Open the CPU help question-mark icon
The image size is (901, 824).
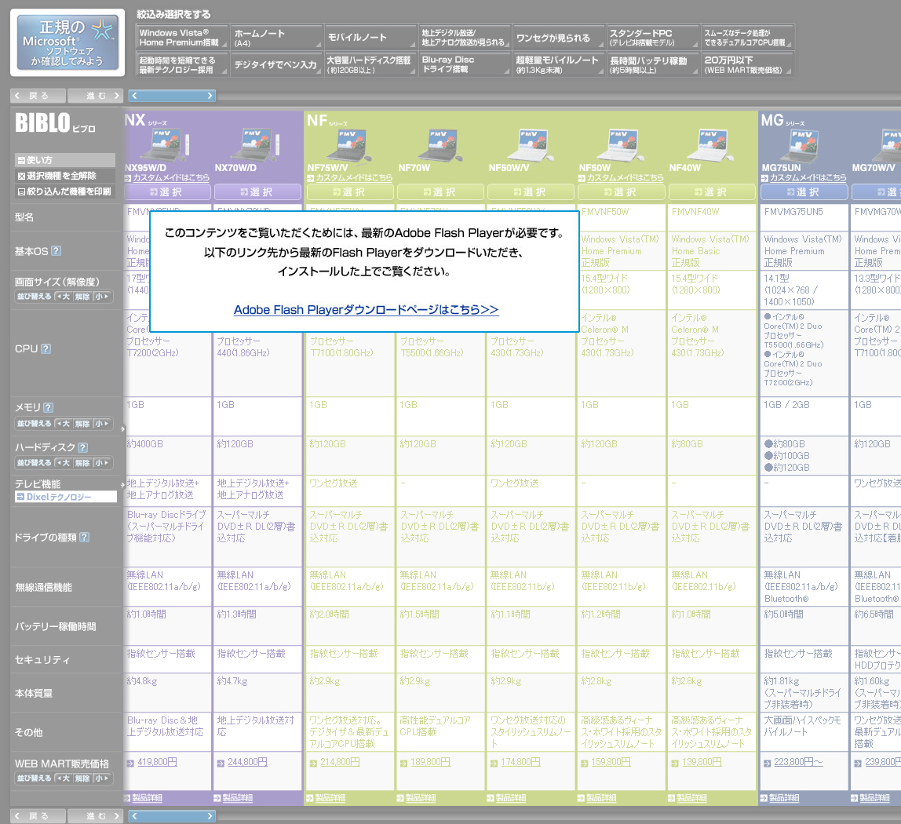46,348
